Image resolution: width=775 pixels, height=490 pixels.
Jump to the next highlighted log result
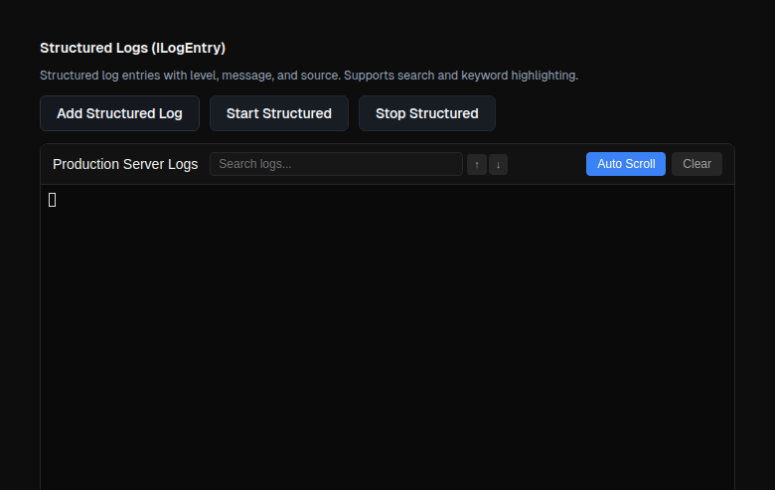point(498,164)
